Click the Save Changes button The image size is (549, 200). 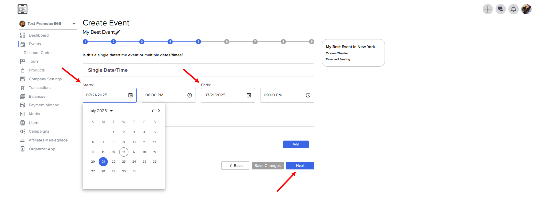point(268,166)
